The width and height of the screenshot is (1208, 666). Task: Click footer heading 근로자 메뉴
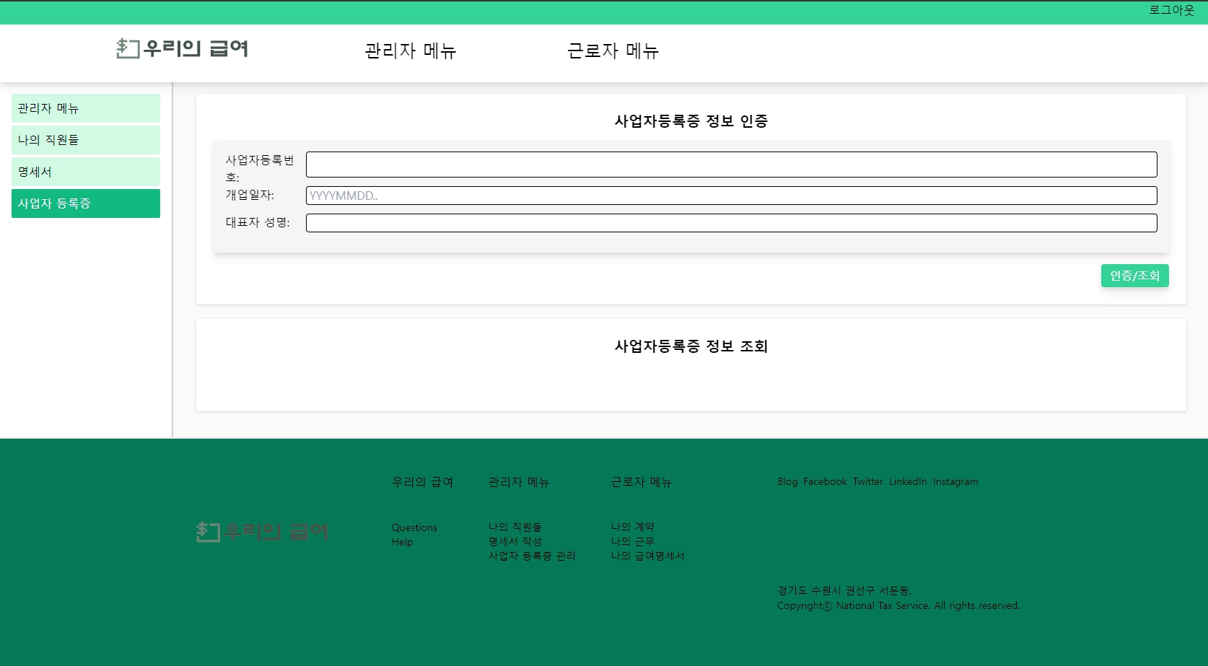642,482
